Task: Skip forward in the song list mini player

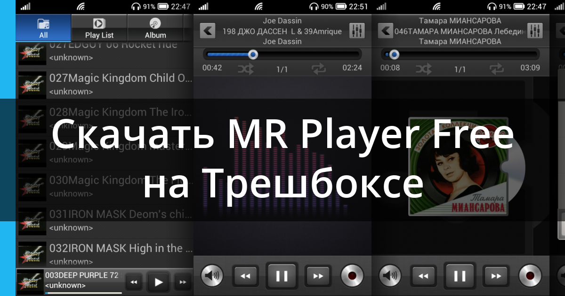Action: pos(183,282)
